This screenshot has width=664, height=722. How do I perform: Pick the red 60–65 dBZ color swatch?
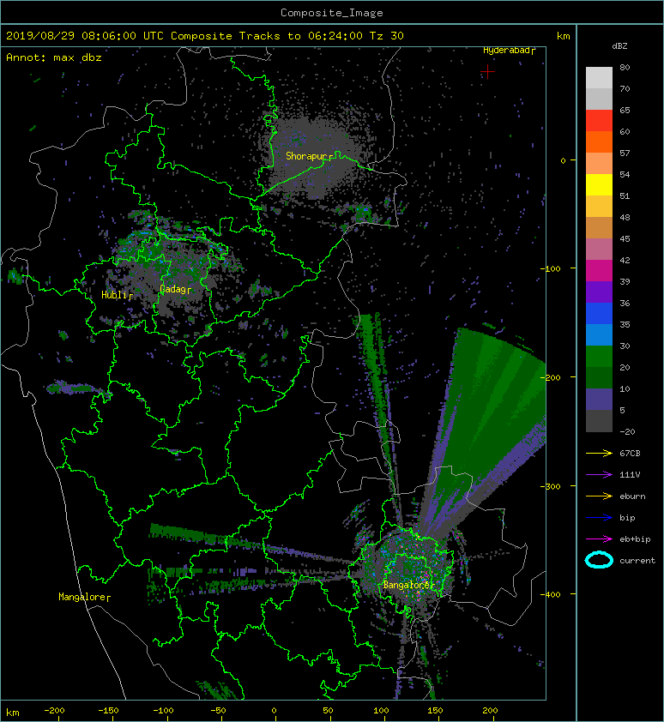tap(599, 120)
